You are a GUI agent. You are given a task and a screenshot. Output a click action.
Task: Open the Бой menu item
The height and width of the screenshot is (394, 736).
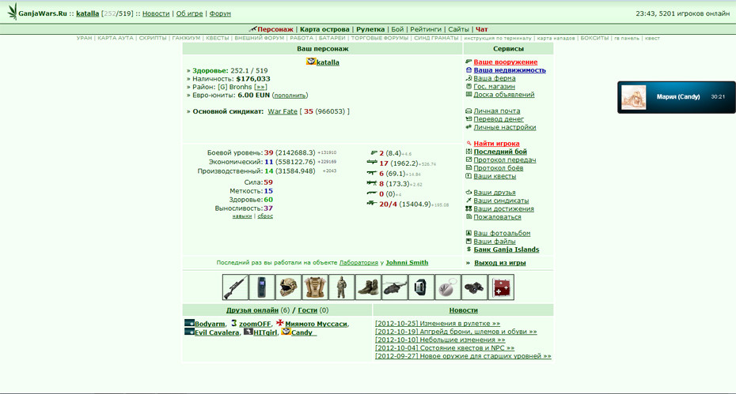397,29
